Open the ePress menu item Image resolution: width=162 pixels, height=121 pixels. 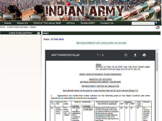70,23
